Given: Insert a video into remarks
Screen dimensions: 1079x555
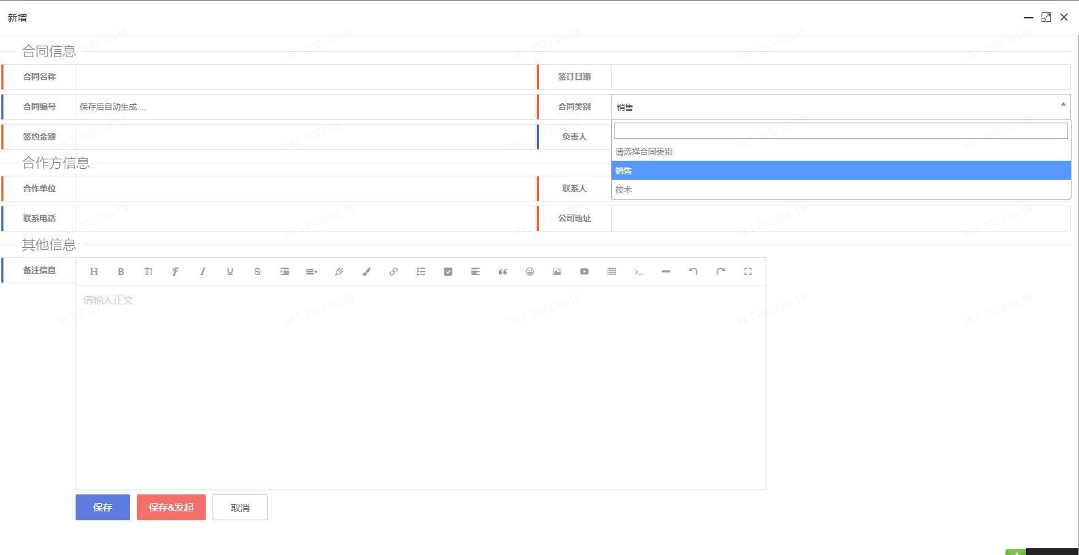Looking at the screenshot, I should (x=584, y=272).
